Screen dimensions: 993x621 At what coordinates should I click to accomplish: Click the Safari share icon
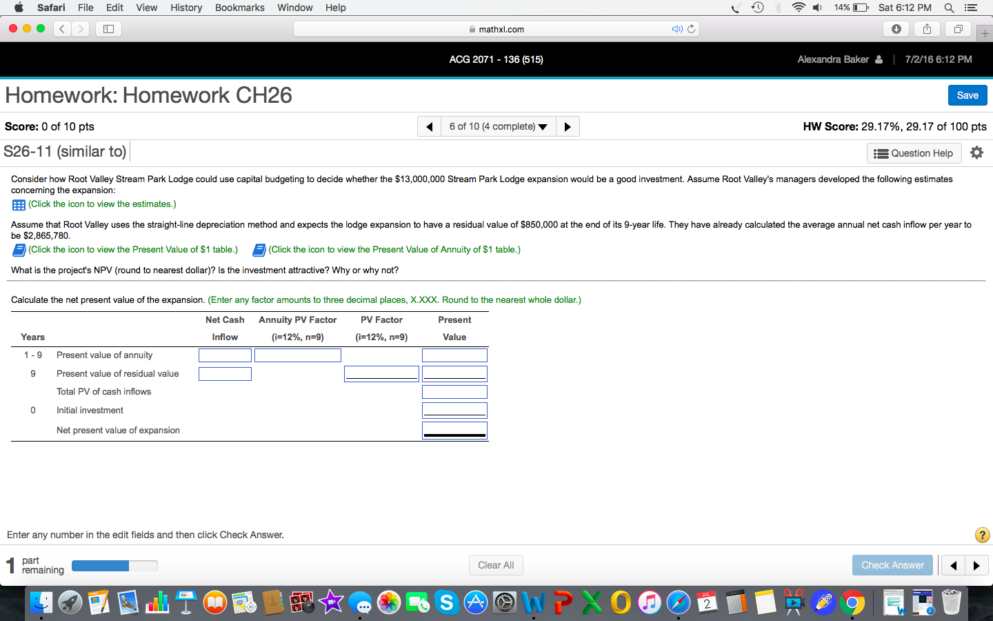(x=926, y=29)
